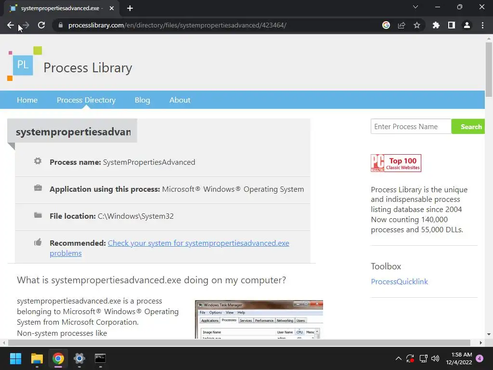Click the gear icon beside Process name
493x370 pixels.
pyautogui.click(x=38, y=161)
